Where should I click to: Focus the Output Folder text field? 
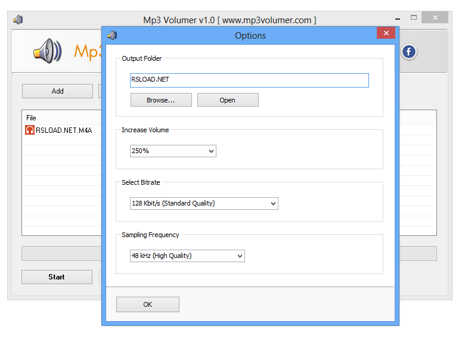pos(249,80)
